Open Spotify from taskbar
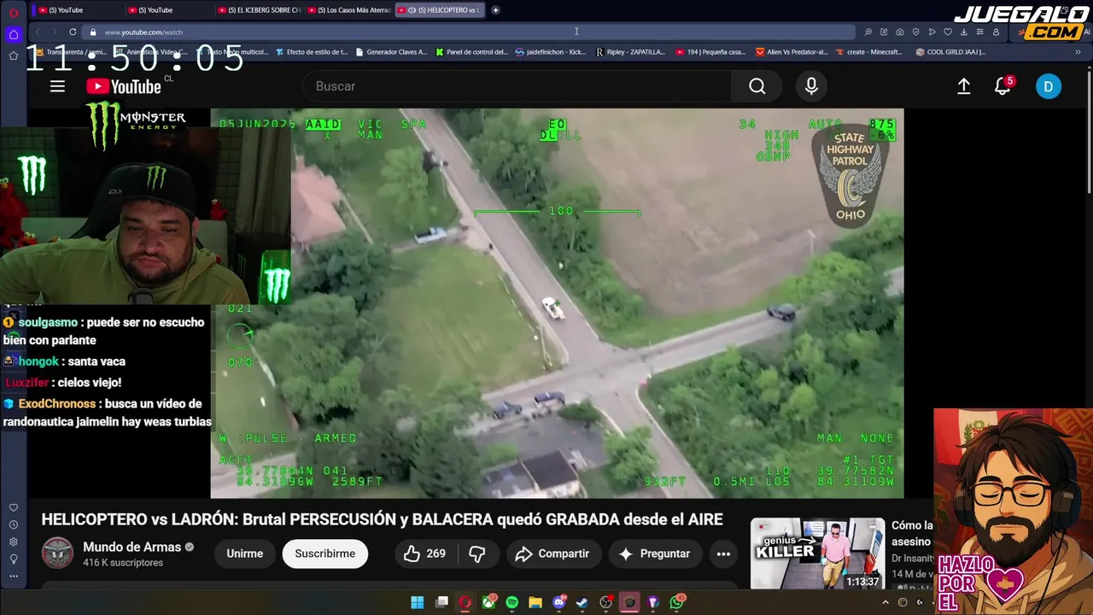This screenshot has width=1093, height=615. (x=511, y=602)
